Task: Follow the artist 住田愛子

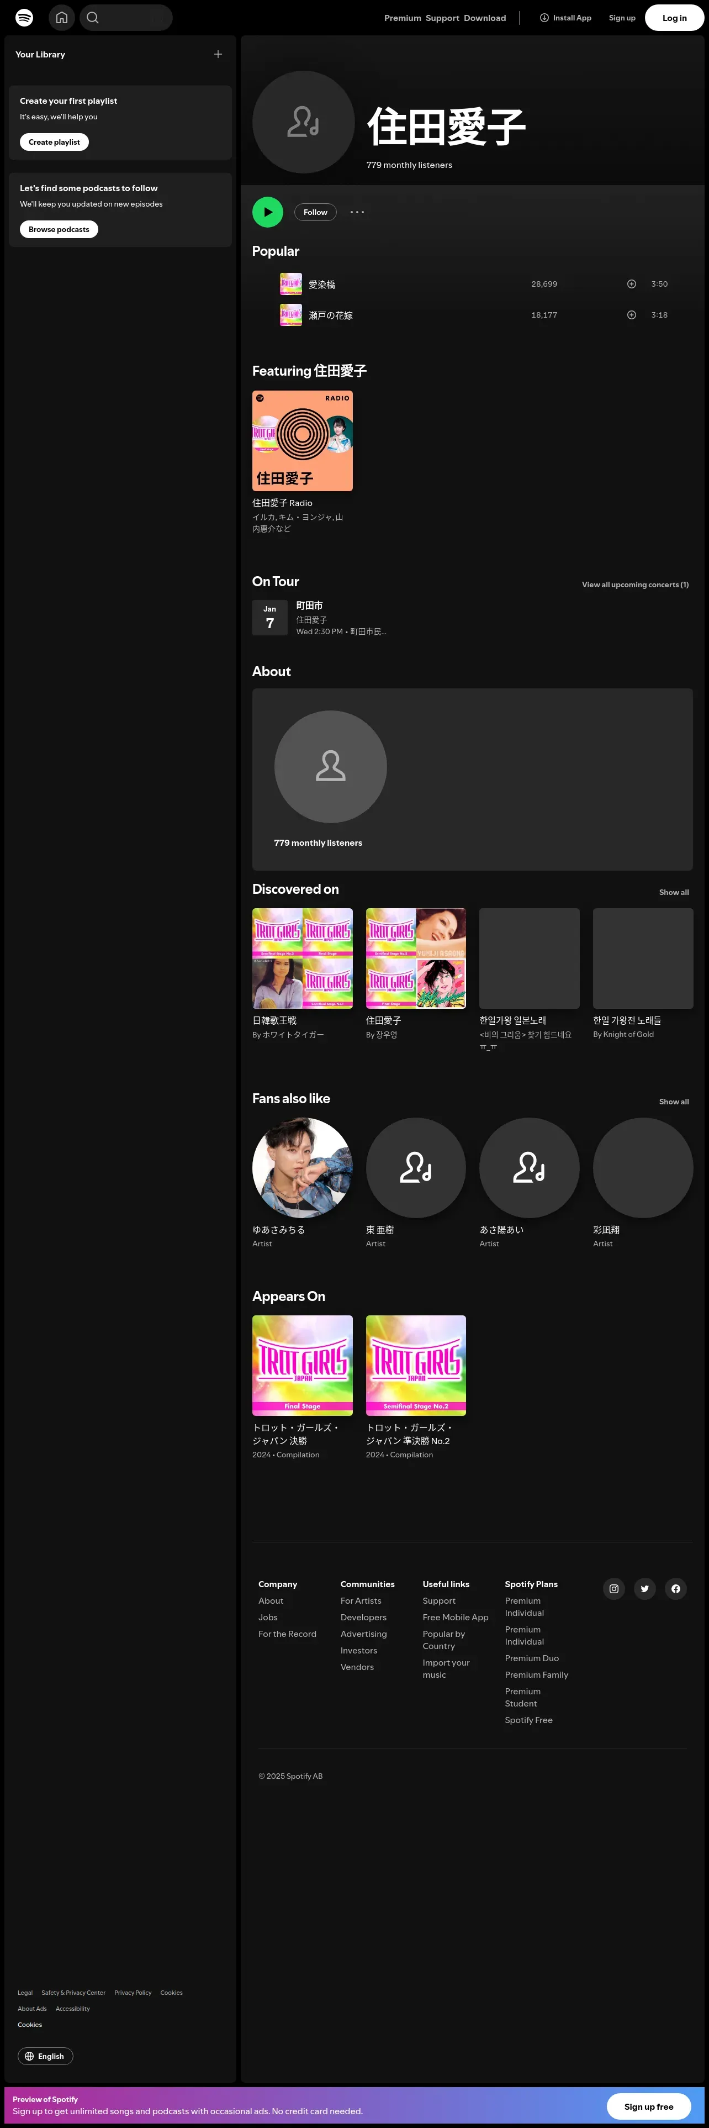Action: coord(315,212)
